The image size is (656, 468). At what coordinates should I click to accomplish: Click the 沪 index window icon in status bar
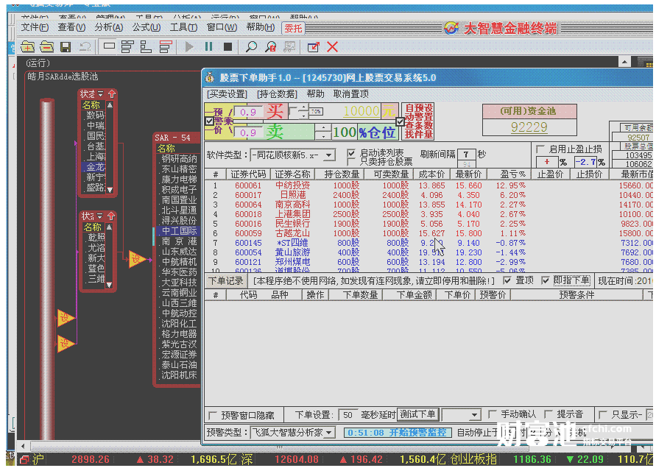25,460
